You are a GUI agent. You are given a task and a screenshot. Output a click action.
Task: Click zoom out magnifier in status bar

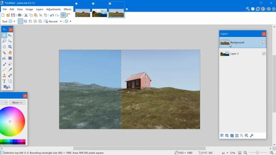point(245,153)
